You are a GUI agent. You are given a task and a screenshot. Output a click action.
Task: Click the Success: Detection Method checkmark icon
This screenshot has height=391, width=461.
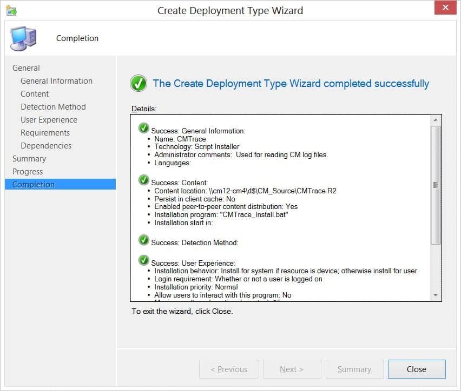tap(143, 240)
